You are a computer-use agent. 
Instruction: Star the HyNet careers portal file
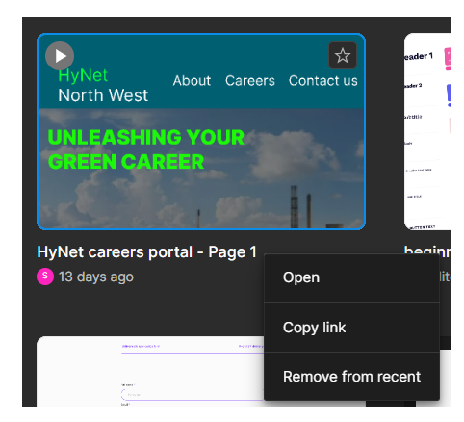pyautogui.click(x=343, y=56)
